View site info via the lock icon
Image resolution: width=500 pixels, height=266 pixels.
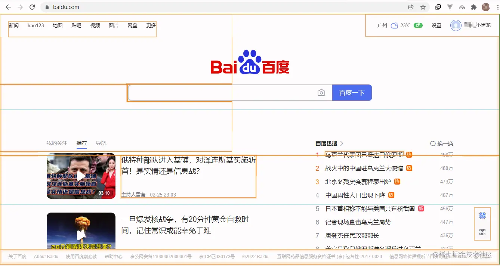coord(47,7)
